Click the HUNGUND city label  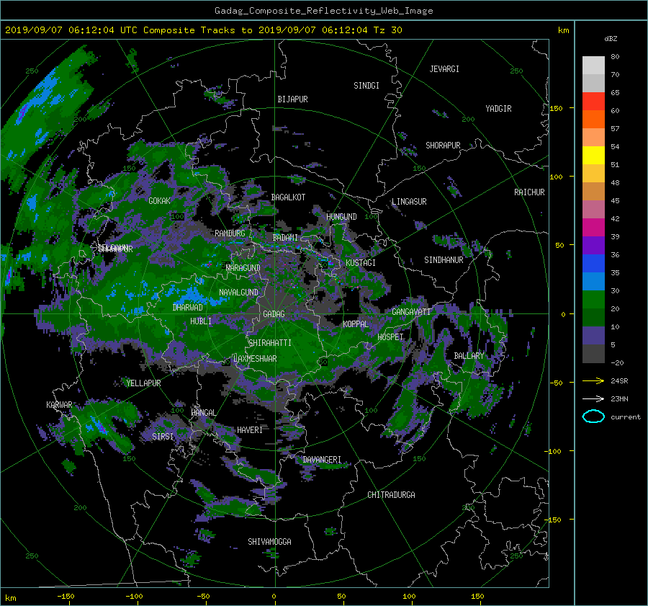click(x=341, y=217)
